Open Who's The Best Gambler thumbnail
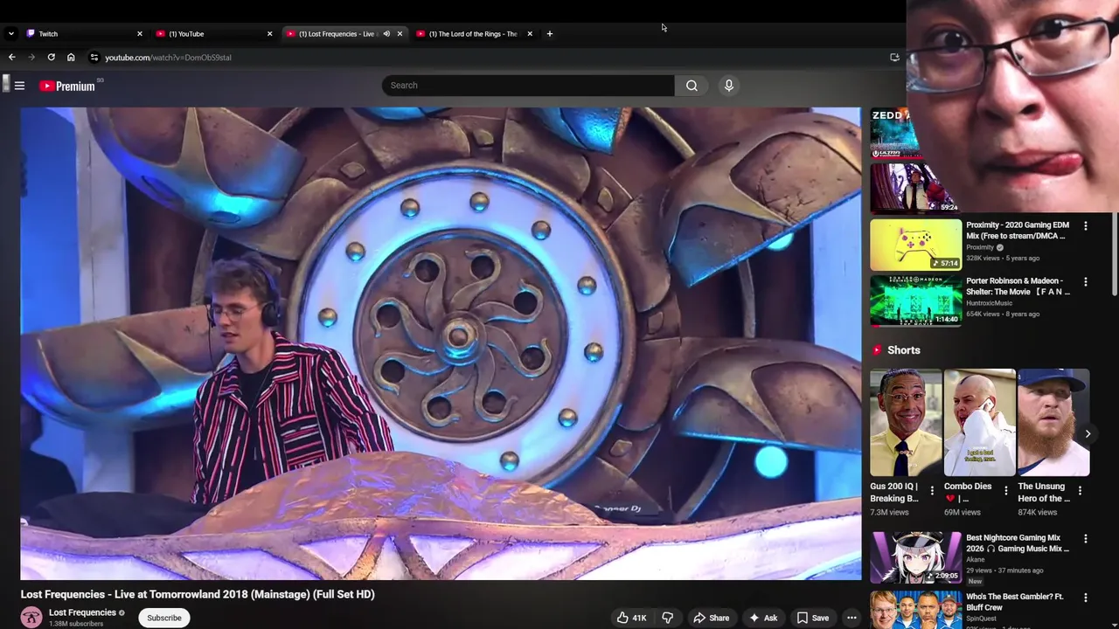The image size is (1119, 629). (x=915, y=610)
